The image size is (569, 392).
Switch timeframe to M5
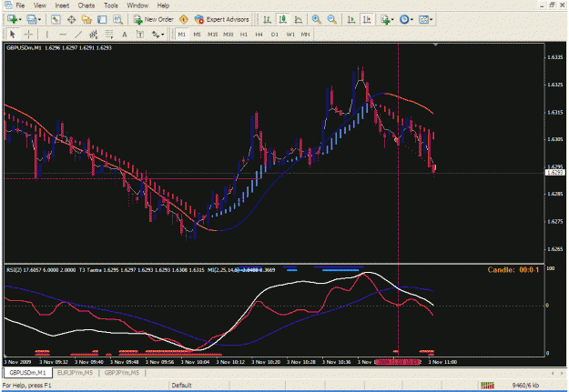click(x=197, y=35)
